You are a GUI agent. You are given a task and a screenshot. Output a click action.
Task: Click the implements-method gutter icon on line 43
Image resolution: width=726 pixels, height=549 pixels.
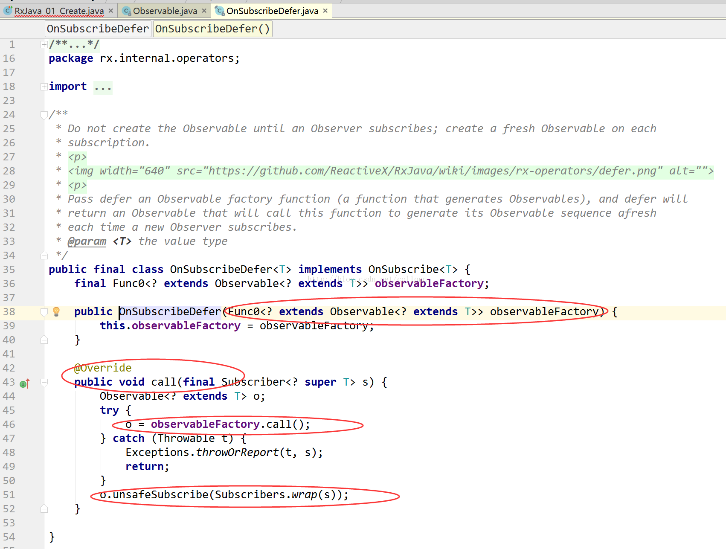(25, 383)
